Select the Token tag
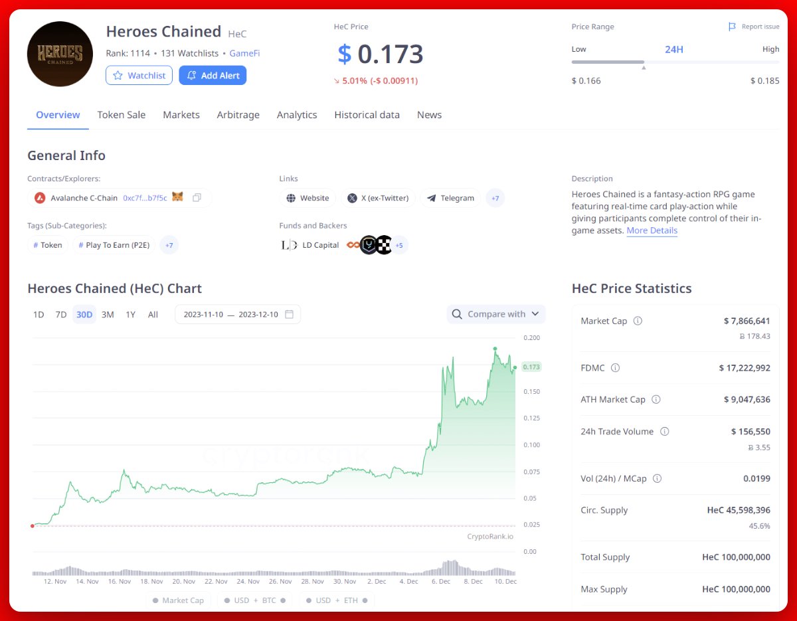797x621 pixels. pyautogui.click(x=48, y=245)
